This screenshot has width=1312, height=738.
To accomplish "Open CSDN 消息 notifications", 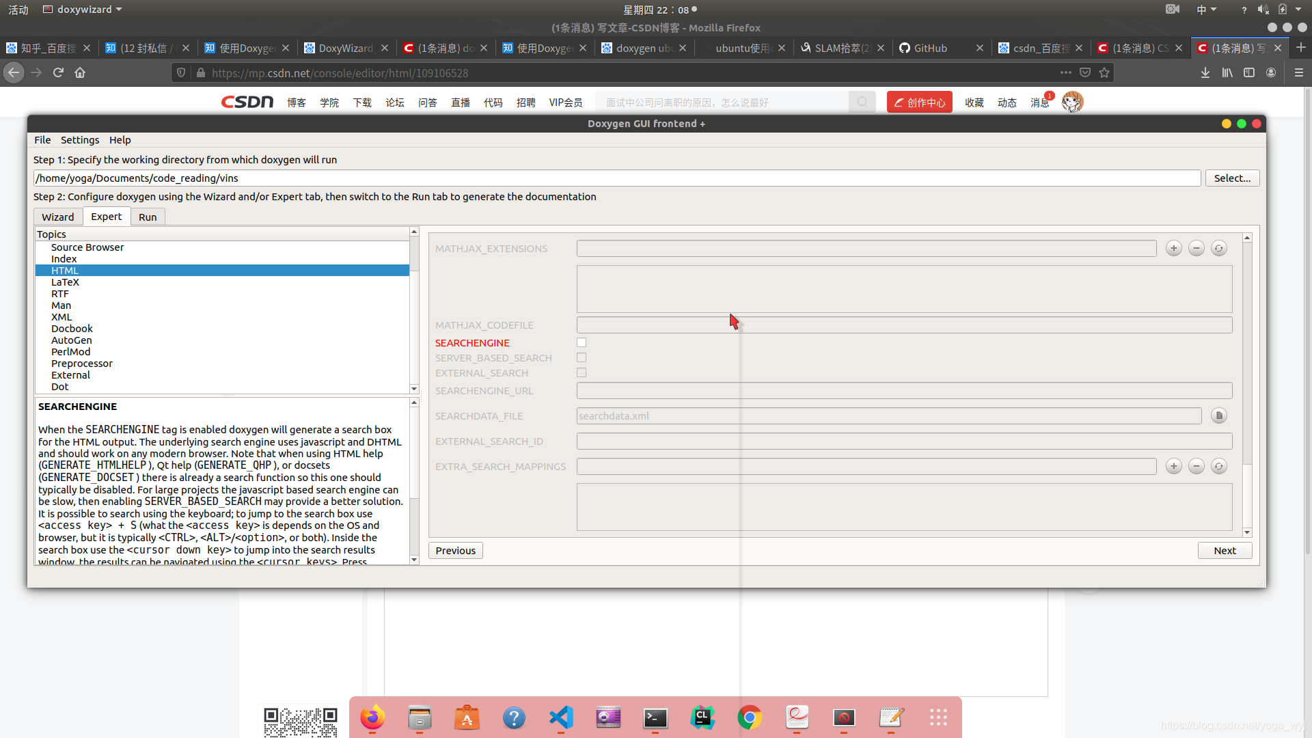I will [x=1039, y=102].
